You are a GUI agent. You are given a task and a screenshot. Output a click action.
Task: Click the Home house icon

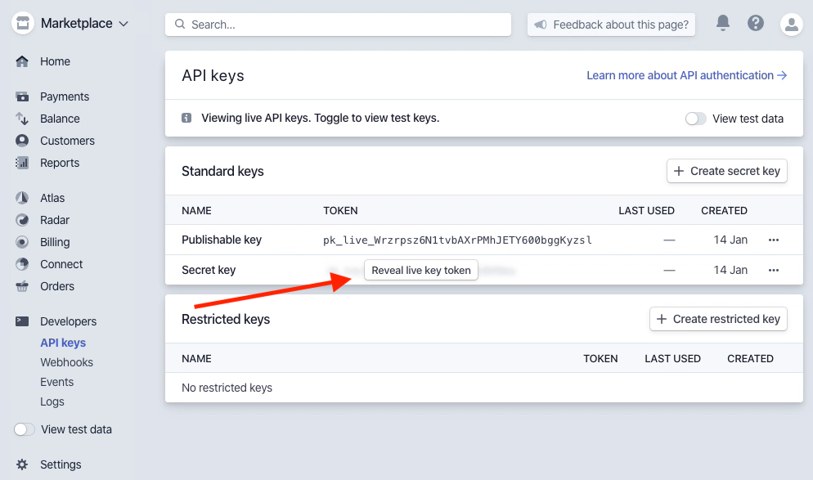click(x=22, y=61)
